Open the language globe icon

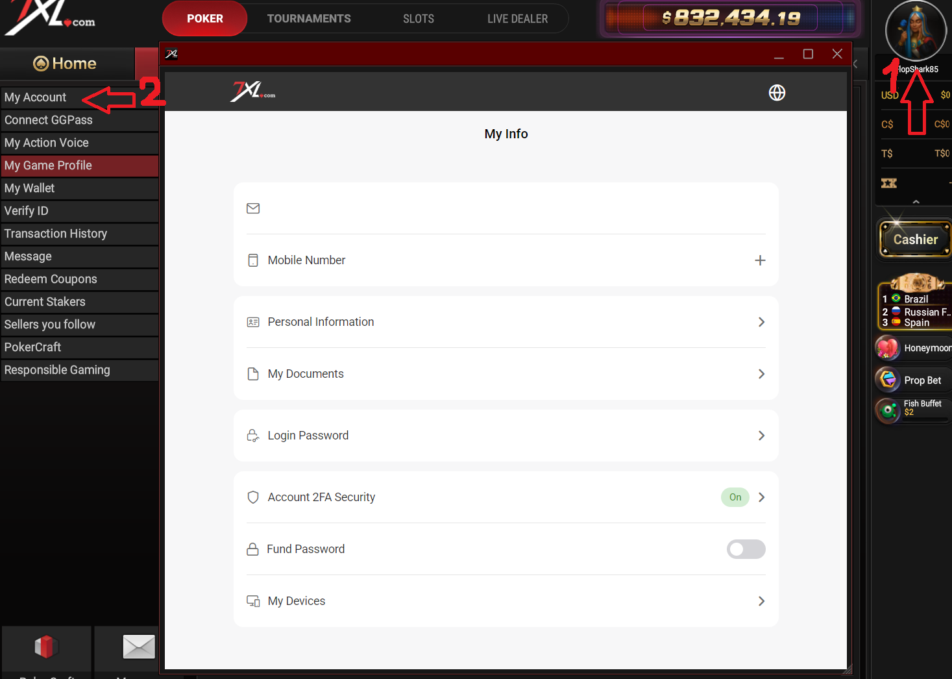tap(777, 93)
